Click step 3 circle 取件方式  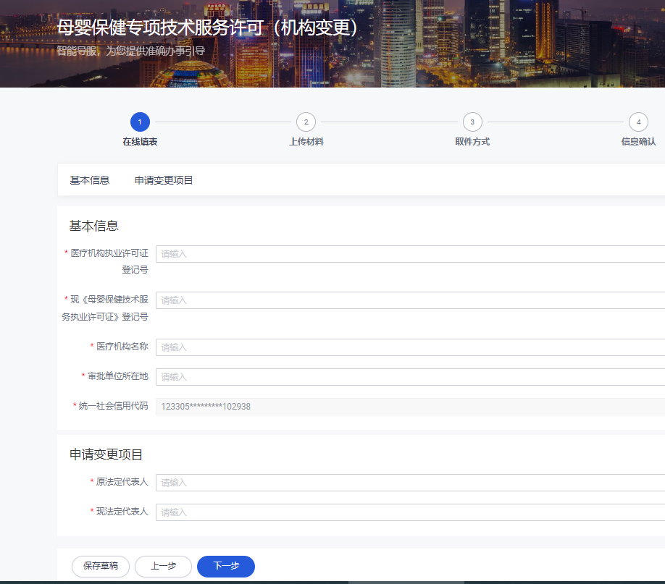pos(472,122)
